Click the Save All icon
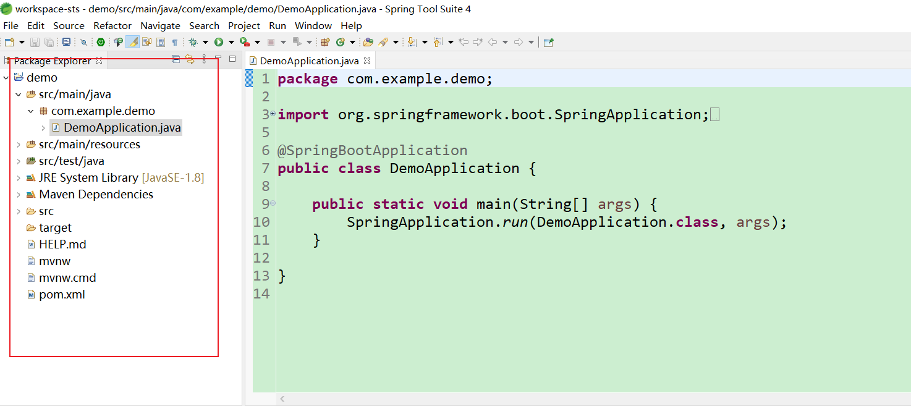911x406 pixels. point(49,41)
